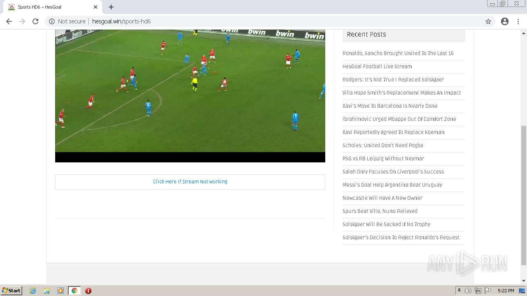This screenshot has height=296, width=527.
Task: Open a new tab with the plus icon
Action: pyautogui.click(x=111, y=7)
